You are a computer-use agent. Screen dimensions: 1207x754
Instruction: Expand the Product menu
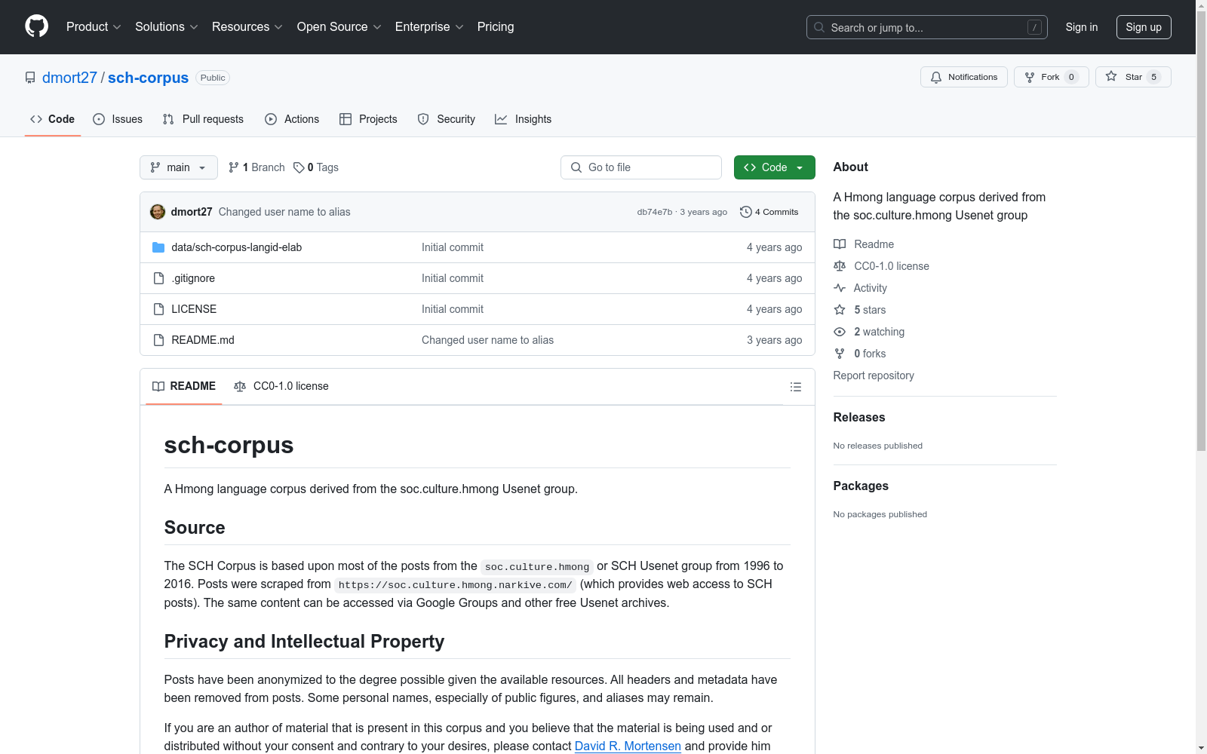pyautogui.click(x=94, y=27)
